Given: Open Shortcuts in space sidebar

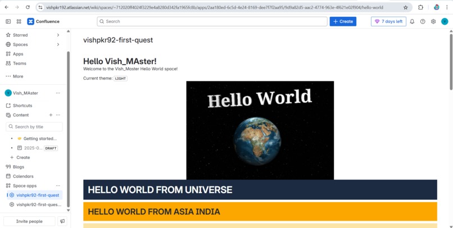Looking at the screenshot, I should (22, 106).
